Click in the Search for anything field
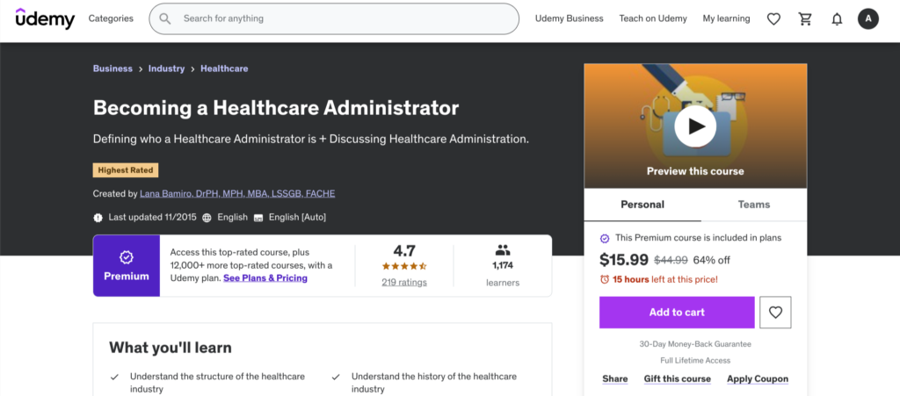 [x=346, y=18]
